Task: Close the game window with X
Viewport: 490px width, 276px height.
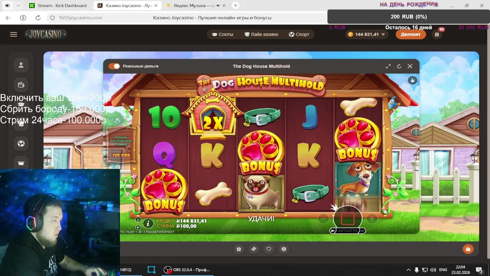Action: point(410,66)
